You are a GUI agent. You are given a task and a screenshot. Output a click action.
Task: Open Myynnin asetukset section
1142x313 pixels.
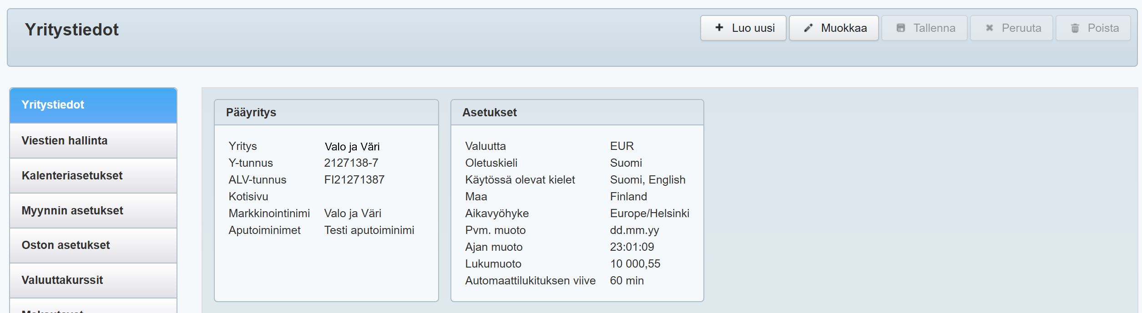point(93,211)
